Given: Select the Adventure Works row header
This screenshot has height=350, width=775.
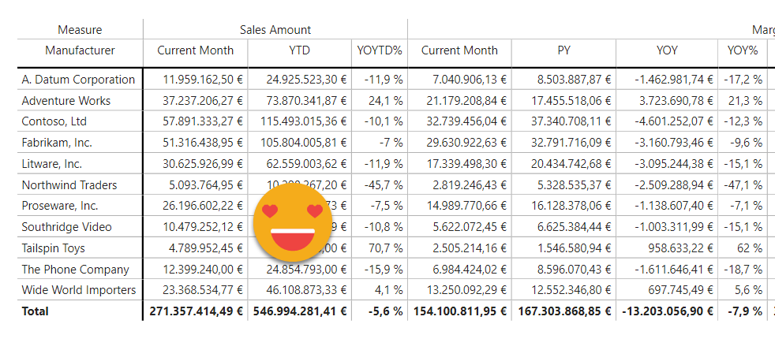Looking at the screenshot, I should click(66, 101).
